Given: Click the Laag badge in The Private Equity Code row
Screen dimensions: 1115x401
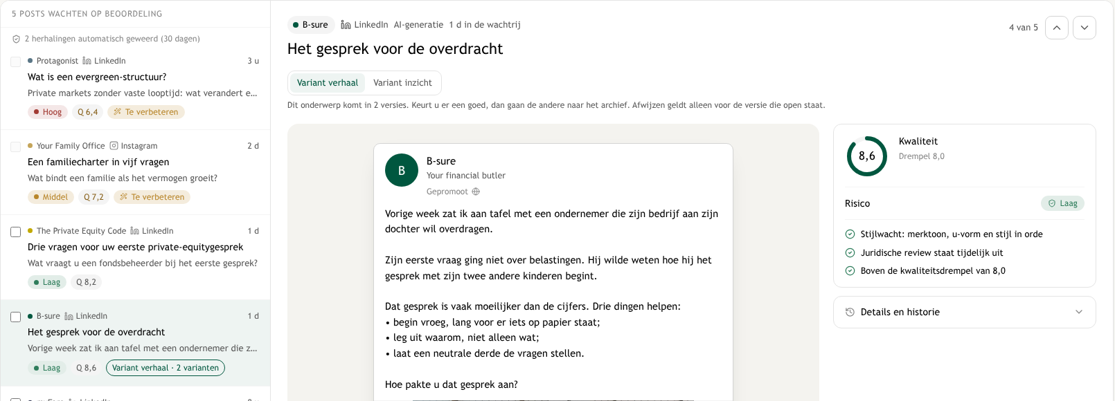Looking at the screenshot, I should tap(47, 282).
